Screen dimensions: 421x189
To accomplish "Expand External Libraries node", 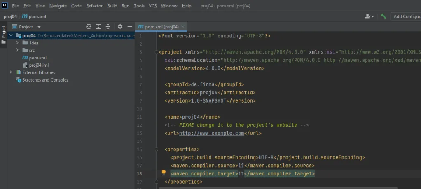I will tap(11, 72).
